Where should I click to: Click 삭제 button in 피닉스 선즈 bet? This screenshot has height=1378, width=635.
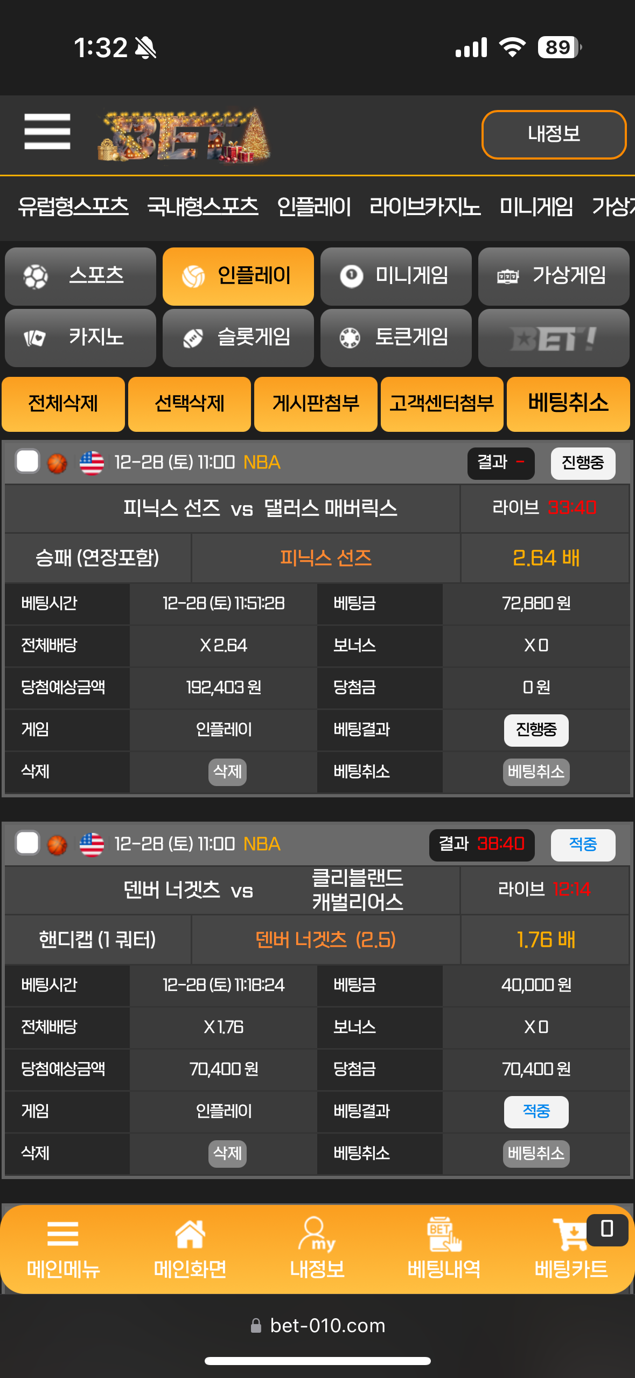[x=227, y=772]
